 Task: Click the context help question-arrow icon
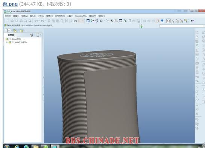(x=192, y=21)
